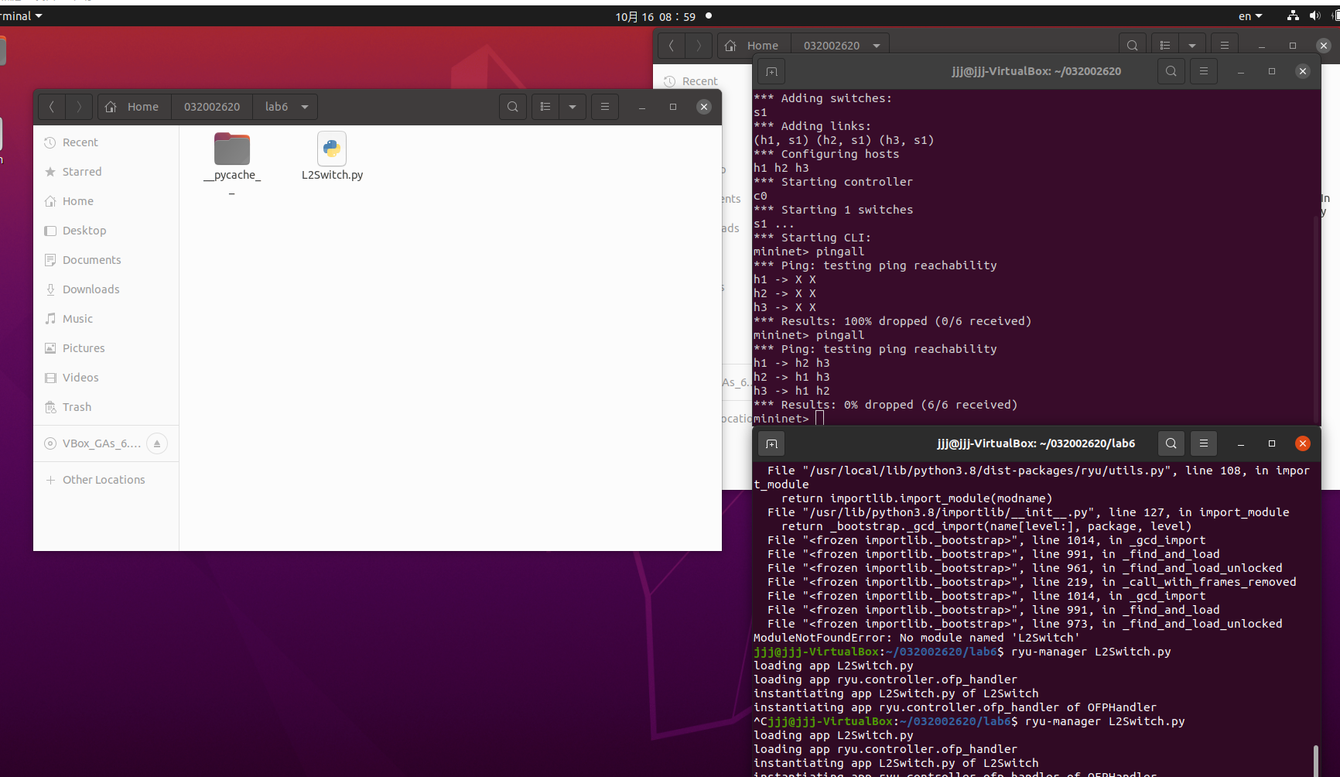This screenshot has height=777, width=1340.
Task: Open the VBox_GAs disc in the sidebar
Action: (x=91, y=443)
